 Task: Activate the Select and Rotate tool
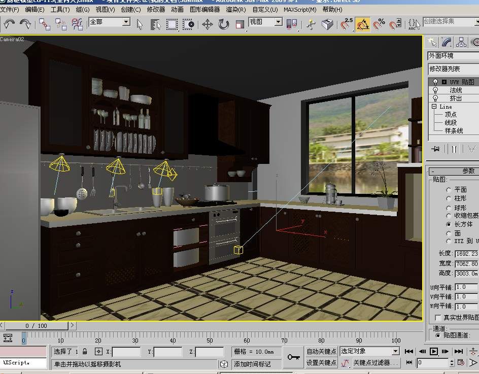224,24
